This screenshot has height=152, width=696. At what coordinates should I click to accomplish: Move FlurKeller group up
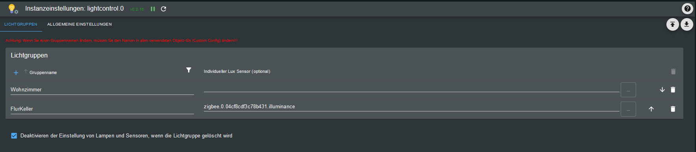pyautogui.click(x=651, y=109)
